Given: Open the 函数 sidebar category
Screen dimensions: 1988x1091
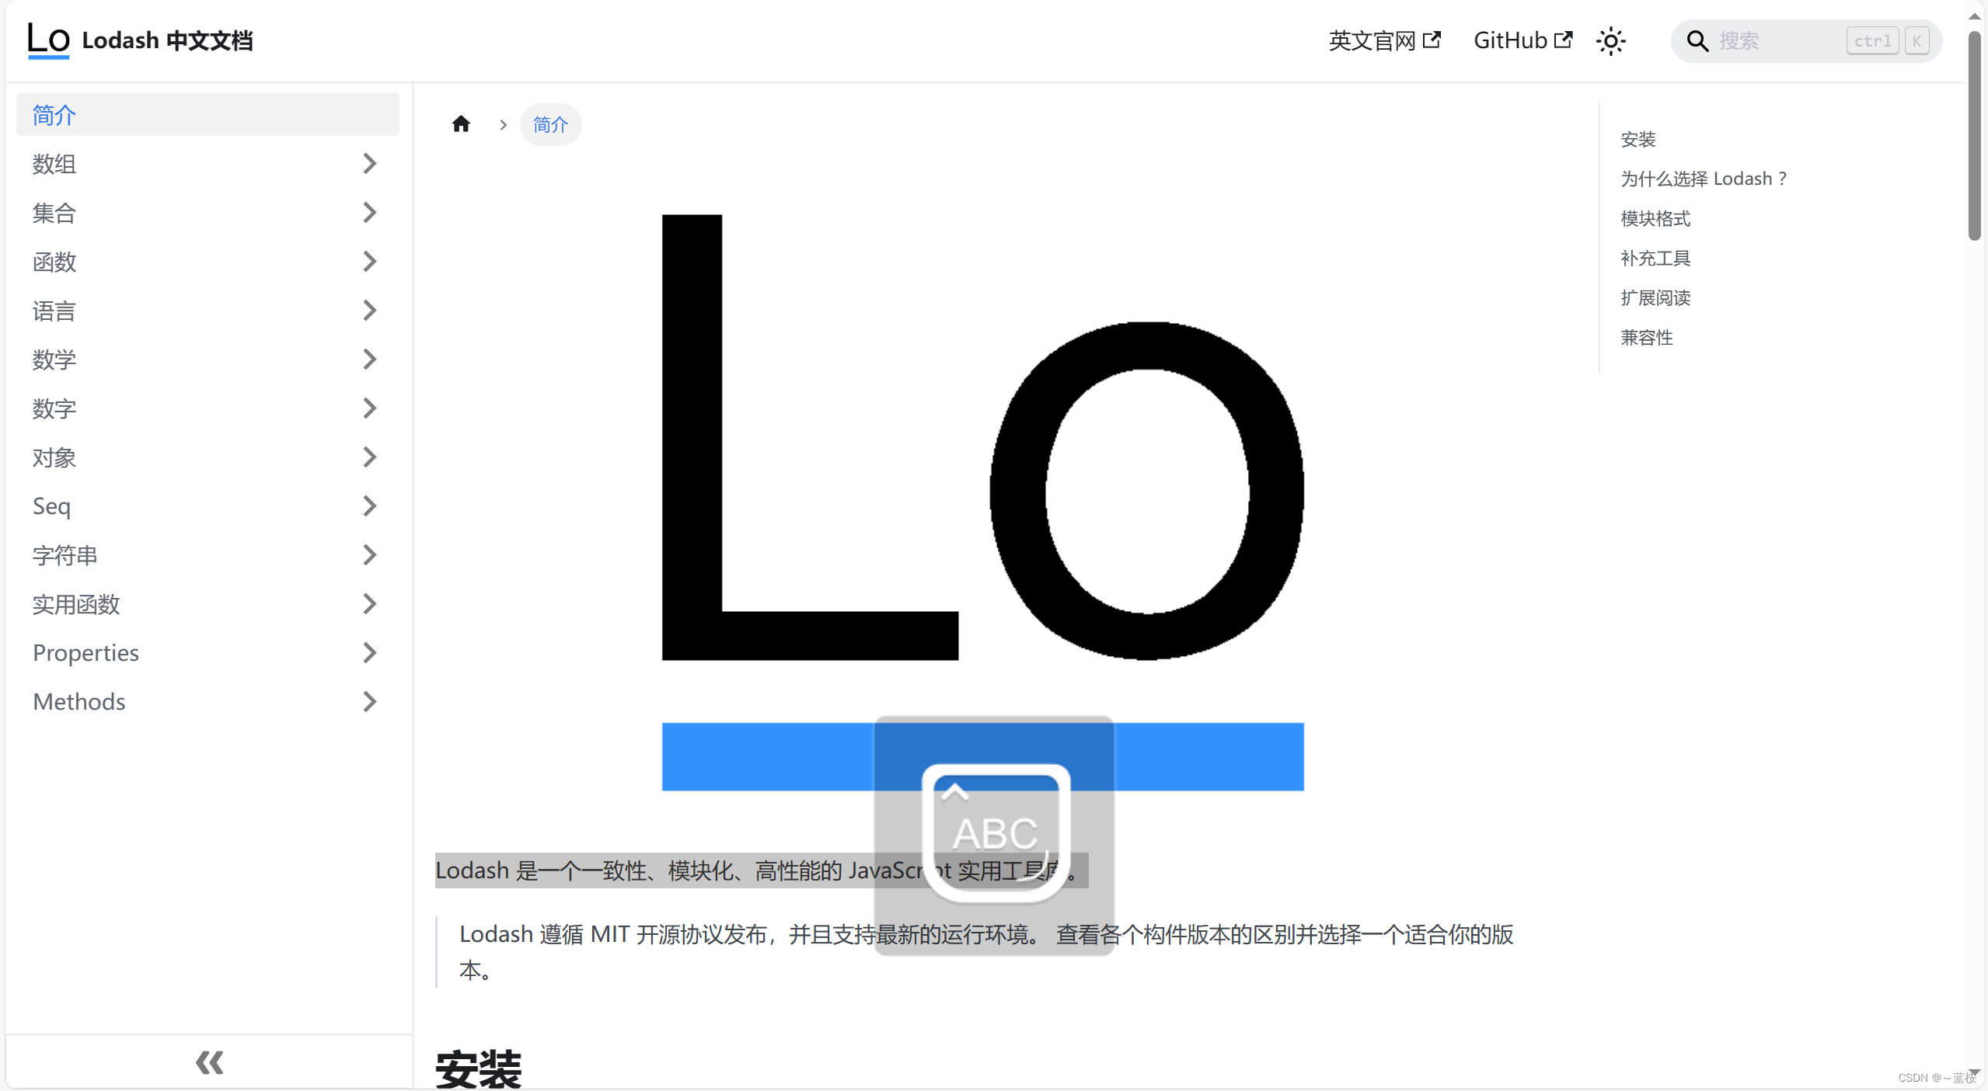Looking at the screenshot, I should (x=54, y=262).
